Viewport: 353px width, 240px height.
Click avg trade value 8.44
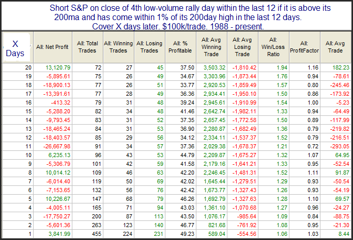[344, 234]
